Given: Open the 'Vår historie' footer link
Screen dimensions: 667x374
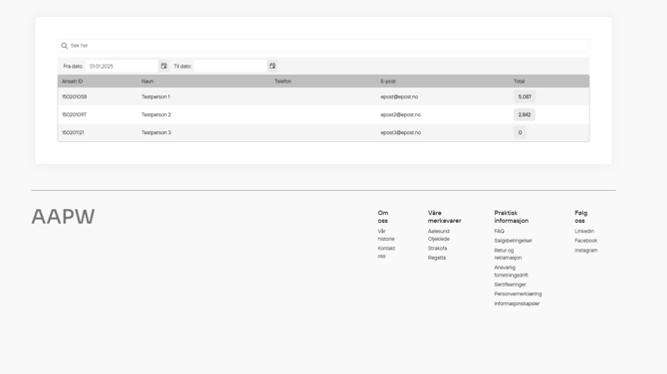Looking at the screenshot, I should [x=386, y=235].
